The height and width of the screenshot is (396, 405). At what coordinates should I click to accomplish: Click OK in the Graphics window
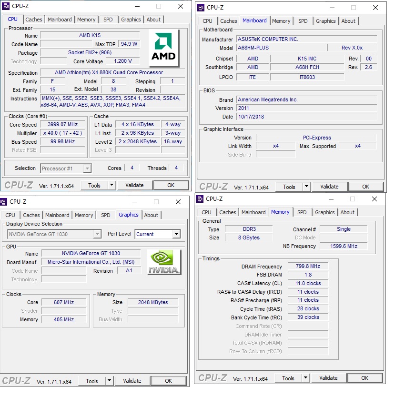click(x=168, y=381)
